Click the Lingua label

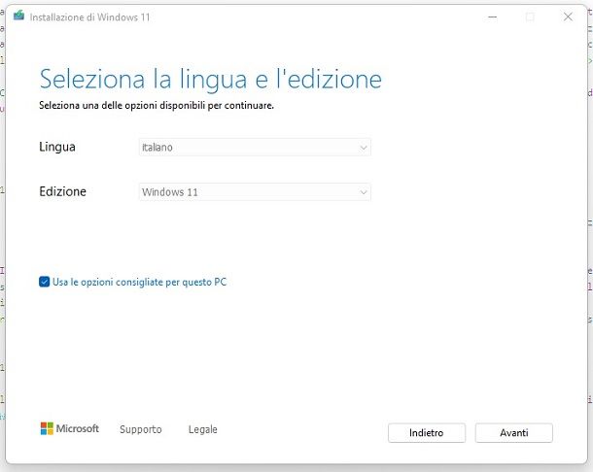tap(57, 147)
